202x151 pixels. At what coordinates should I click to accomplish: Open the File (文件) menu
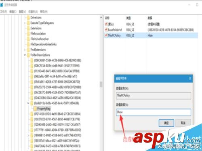[3, 12]
